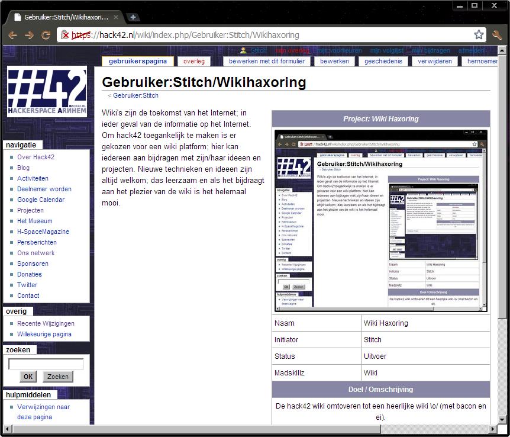Reload the page with the refresh icon
This screenshot has height=437, width=510.
coord(46,35)
